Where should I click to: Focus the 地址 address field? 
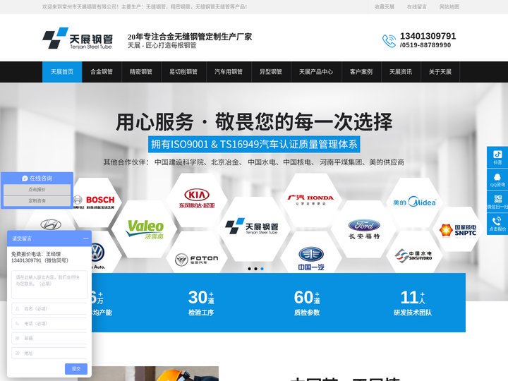[x=49, y=353]
